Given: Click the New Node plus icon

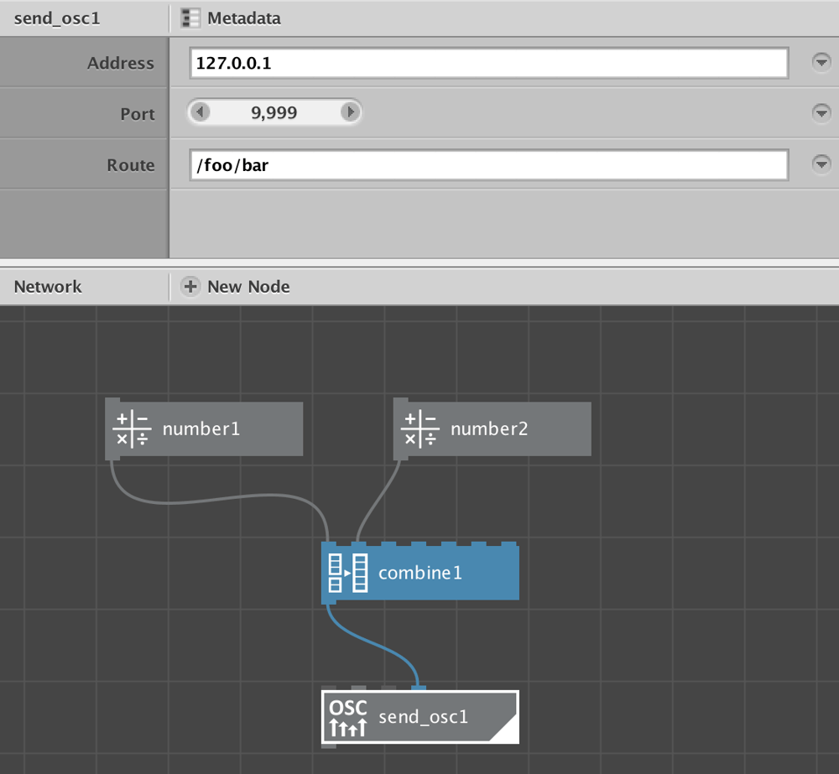Looking at the screenshot, I should (190, 287).
